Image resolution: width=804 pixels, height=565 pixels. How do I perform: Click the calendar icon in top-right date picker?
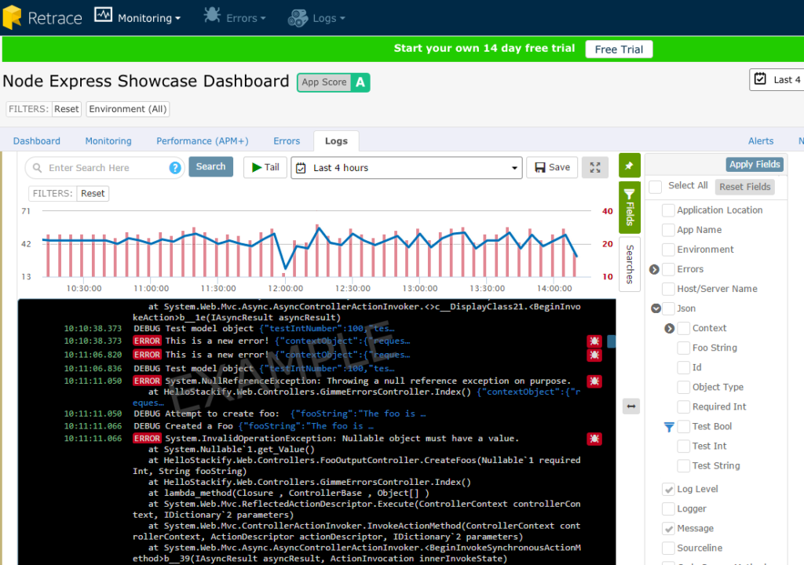pos(760,79)
